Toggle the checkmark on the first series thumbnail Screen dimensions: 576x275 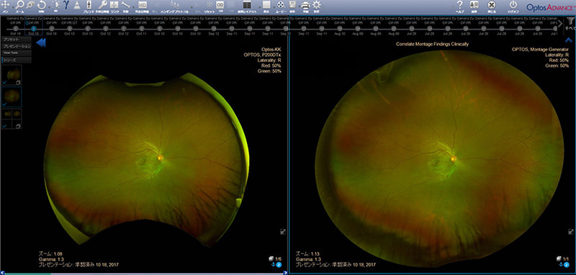(4, 83)
